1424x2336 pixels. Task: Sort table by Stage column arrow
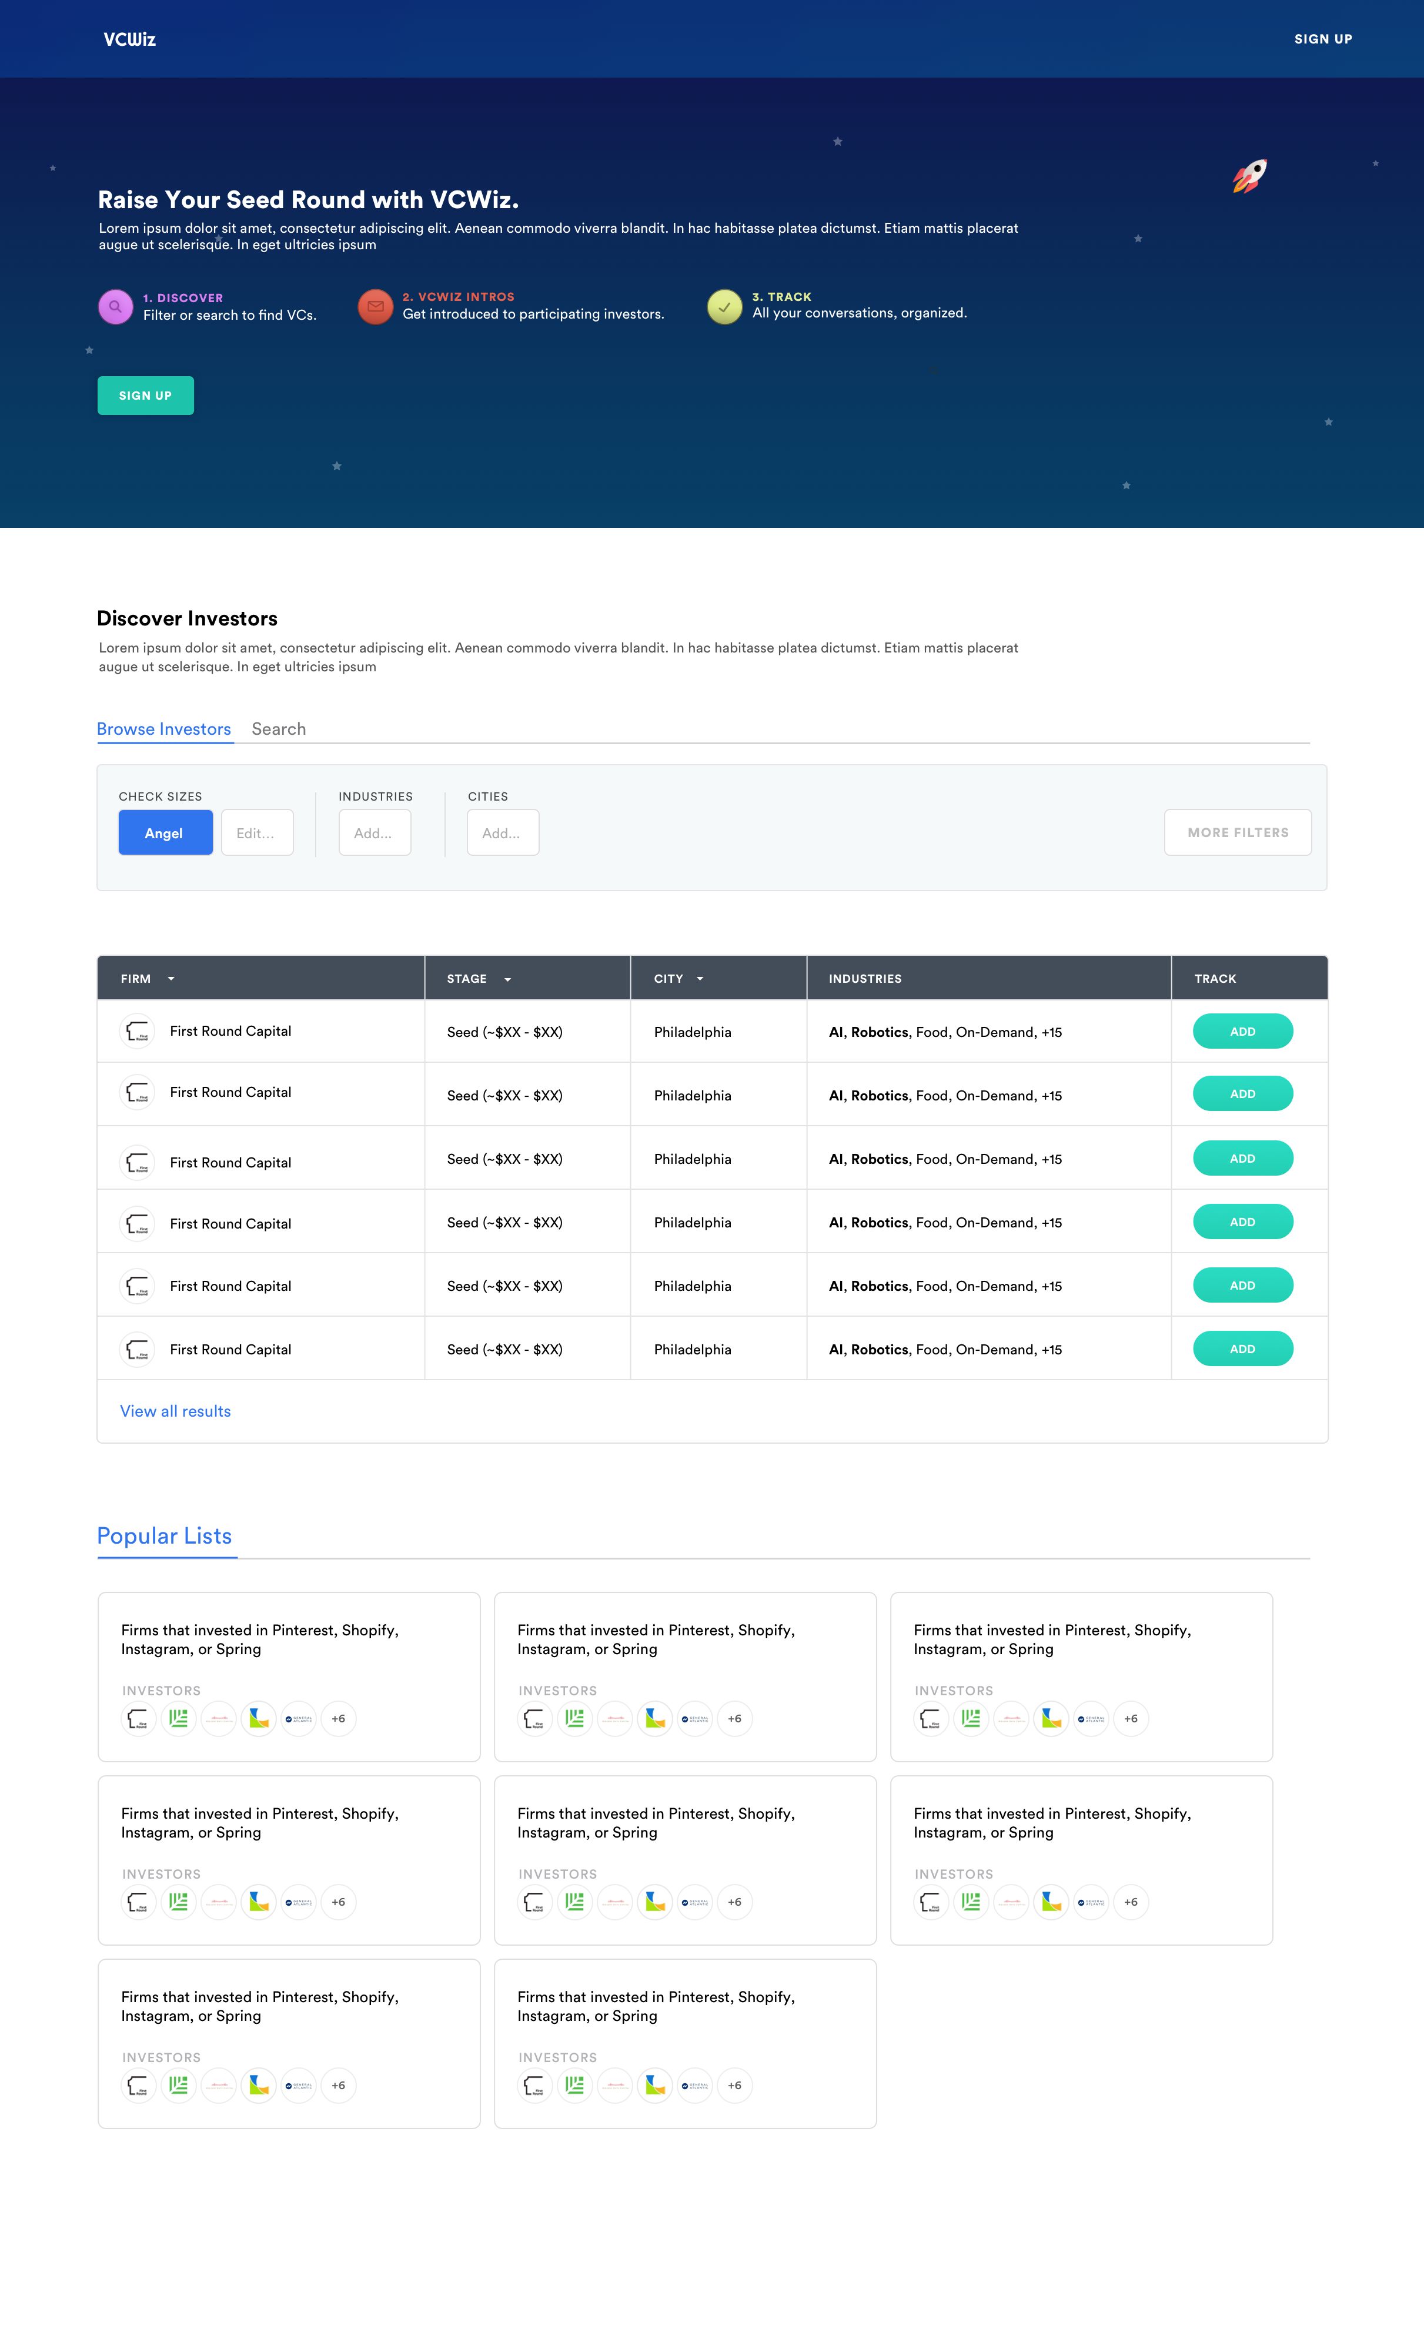(507, 979)
